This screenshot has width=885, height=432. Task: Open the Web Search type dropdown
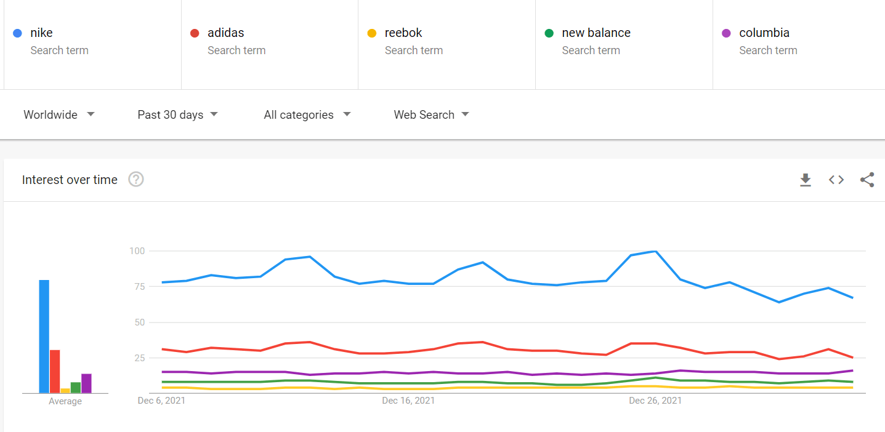point(431,114)
